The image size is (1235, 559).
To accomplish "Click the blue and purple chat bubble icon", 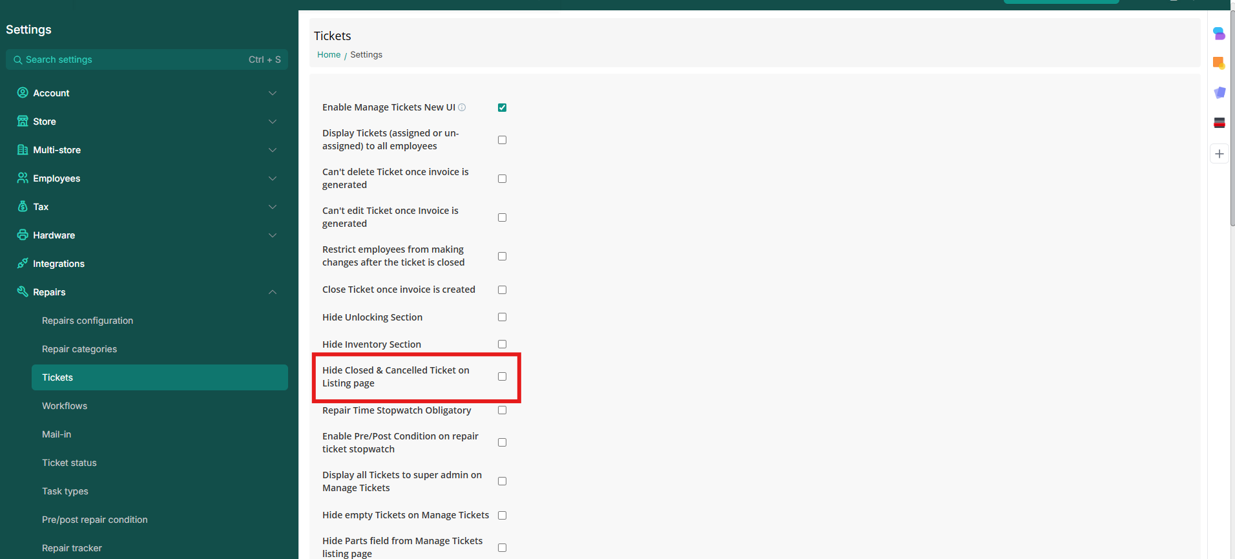I will (1219, 34).
